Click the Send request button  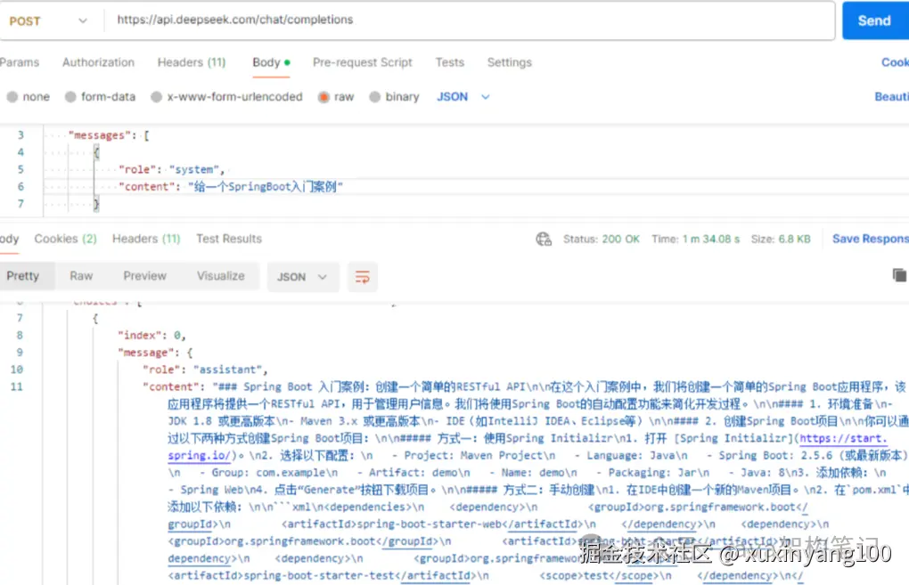875,20
